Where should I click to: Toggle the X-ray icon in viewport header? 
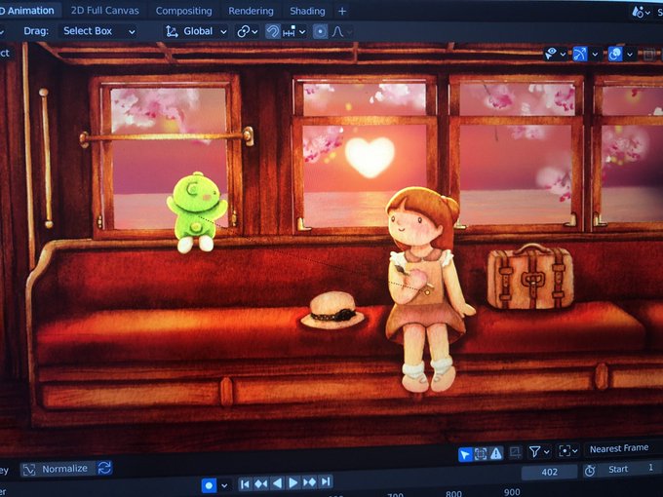point(649,55)
